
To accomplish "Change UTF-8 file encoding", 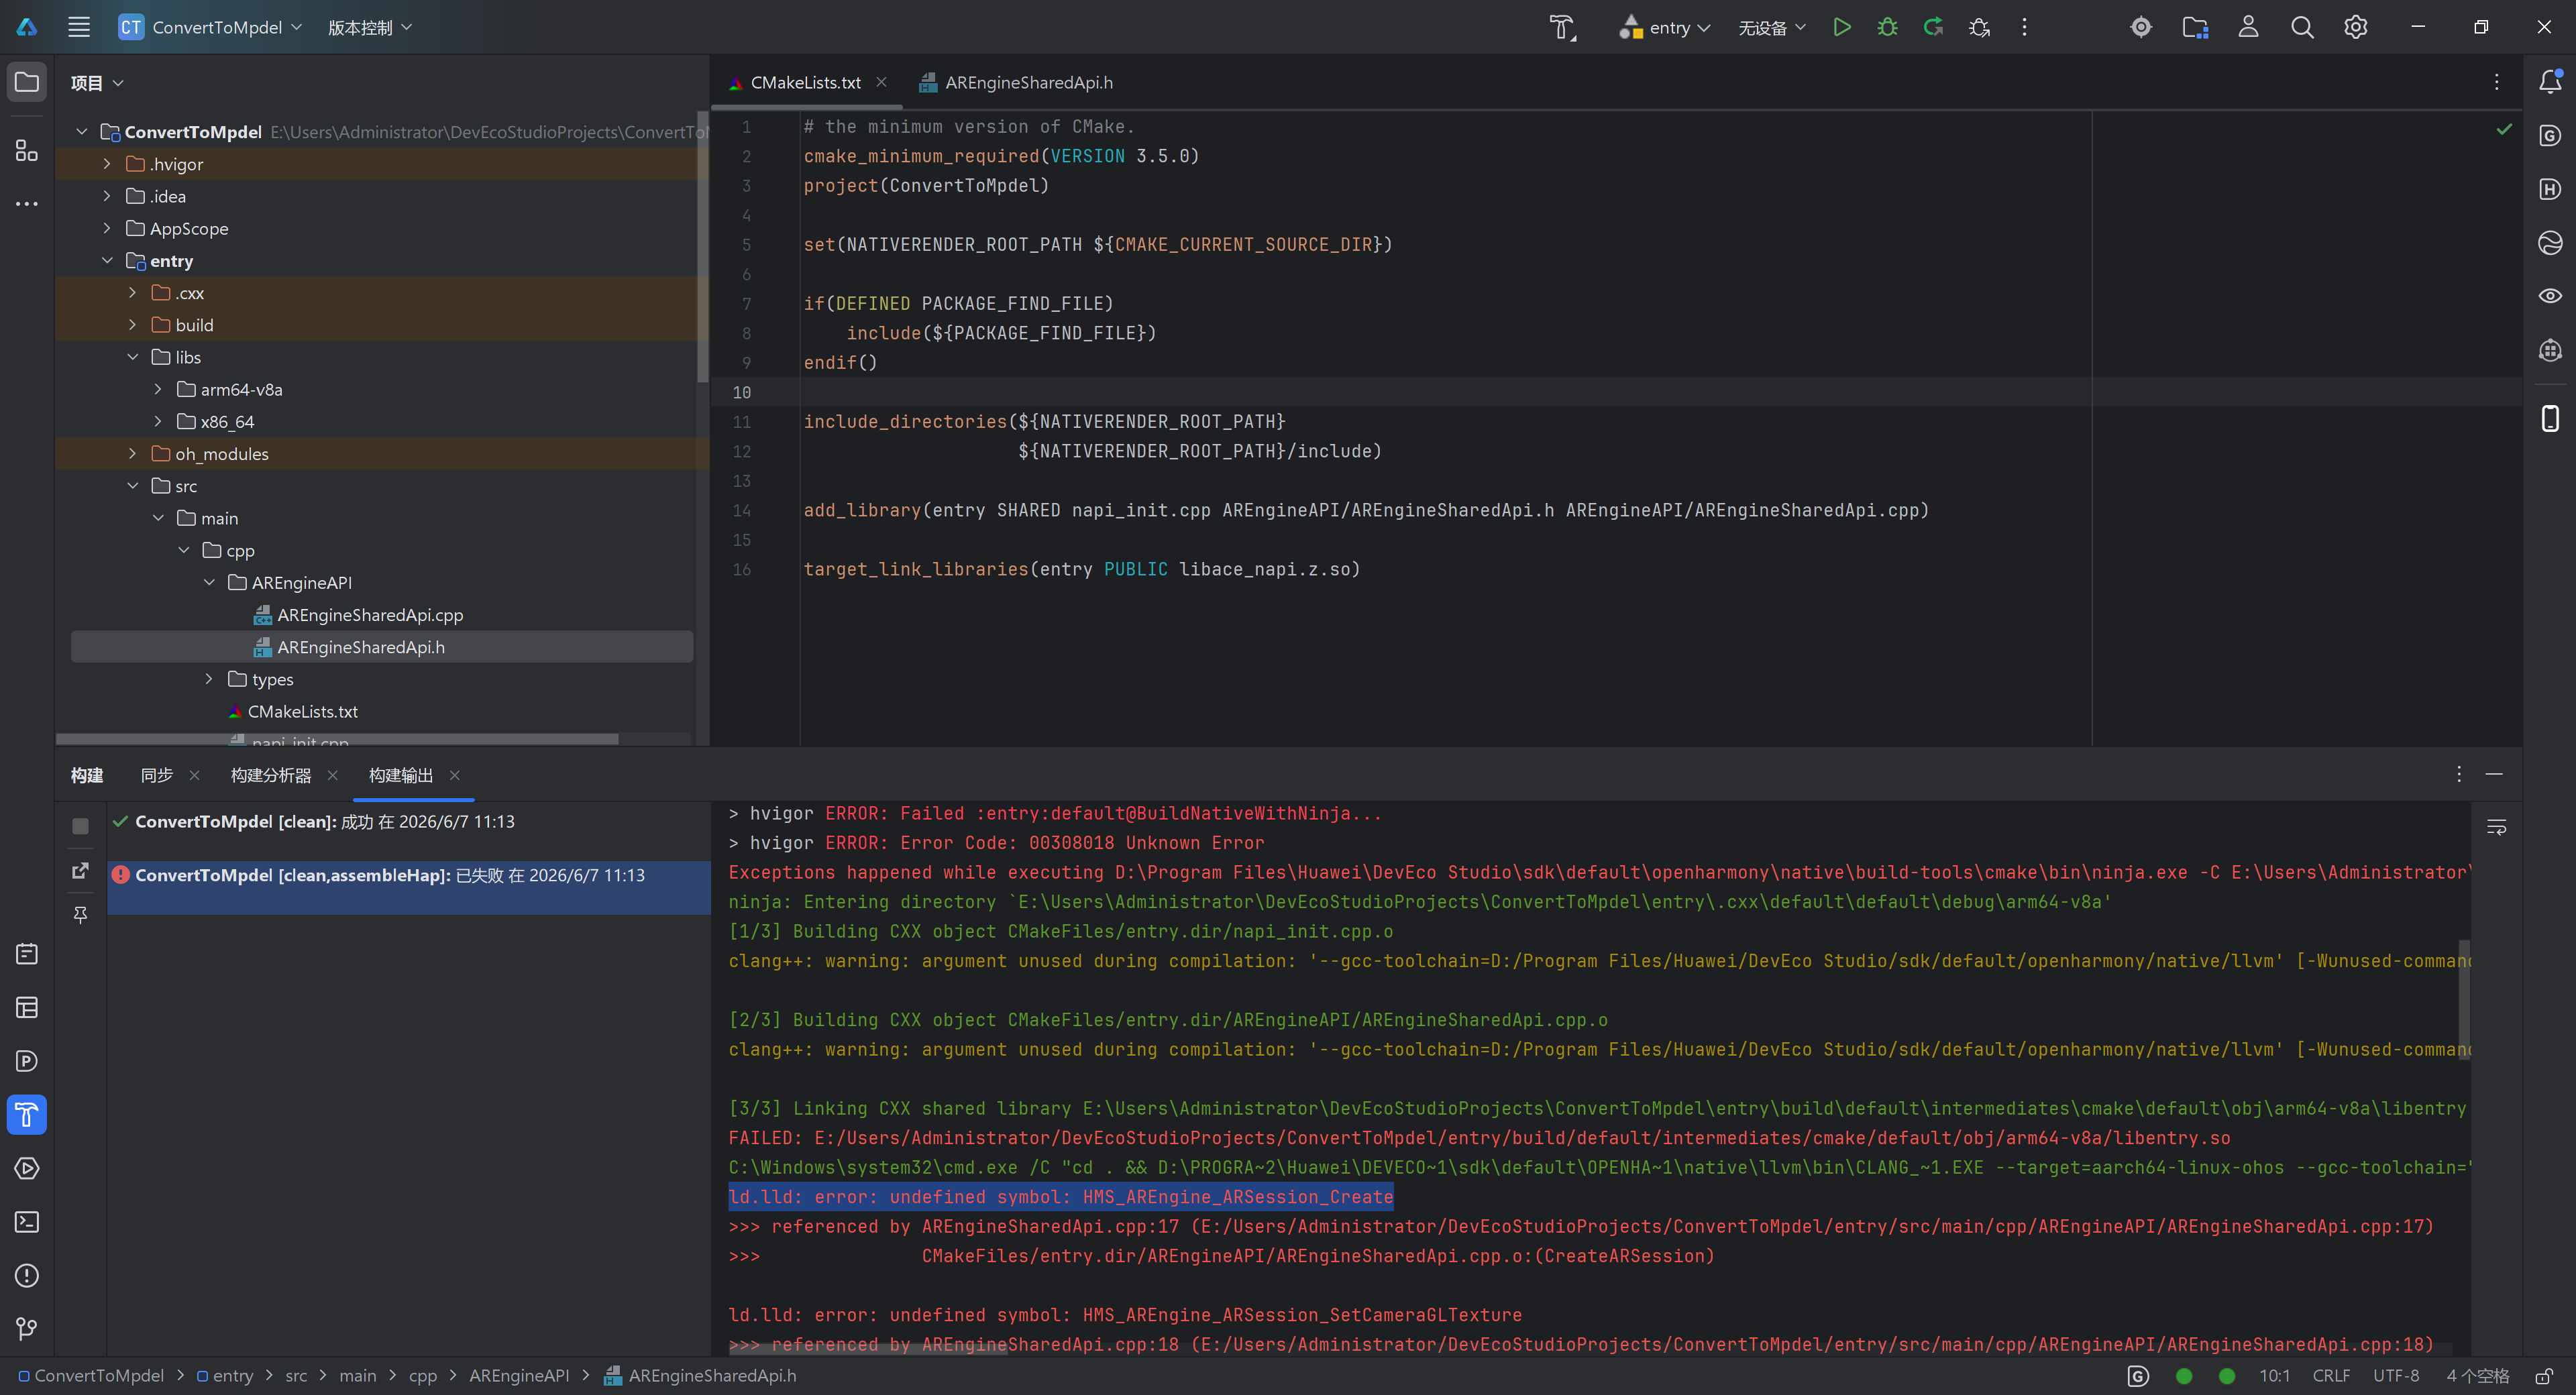I will click(2396, 1376).
